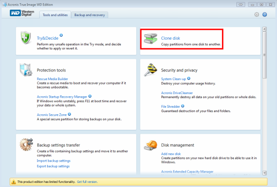Click the info badge beside Acronis Secure Zone
This screenshot has height=187, width=277.
coord(69,114)
